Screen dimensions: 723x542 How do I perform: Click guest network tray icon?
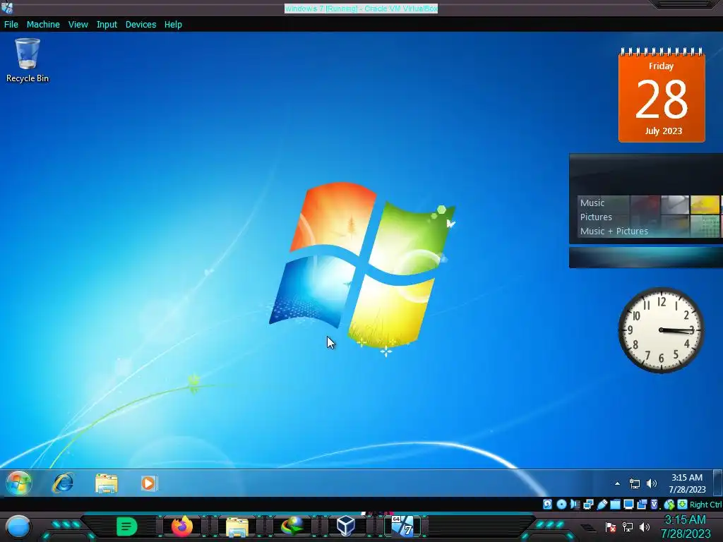coord(635,483)
